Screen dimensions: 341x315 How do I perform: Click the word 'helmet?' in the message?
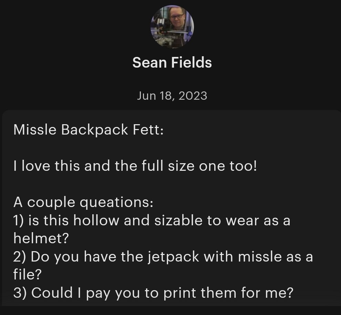(41, 238)
